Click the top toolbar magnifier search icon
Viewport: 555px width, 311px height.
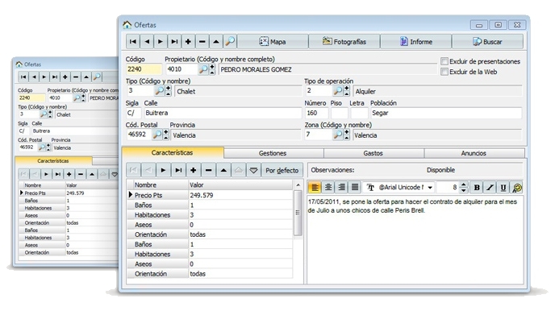click(x=230, y=42)
